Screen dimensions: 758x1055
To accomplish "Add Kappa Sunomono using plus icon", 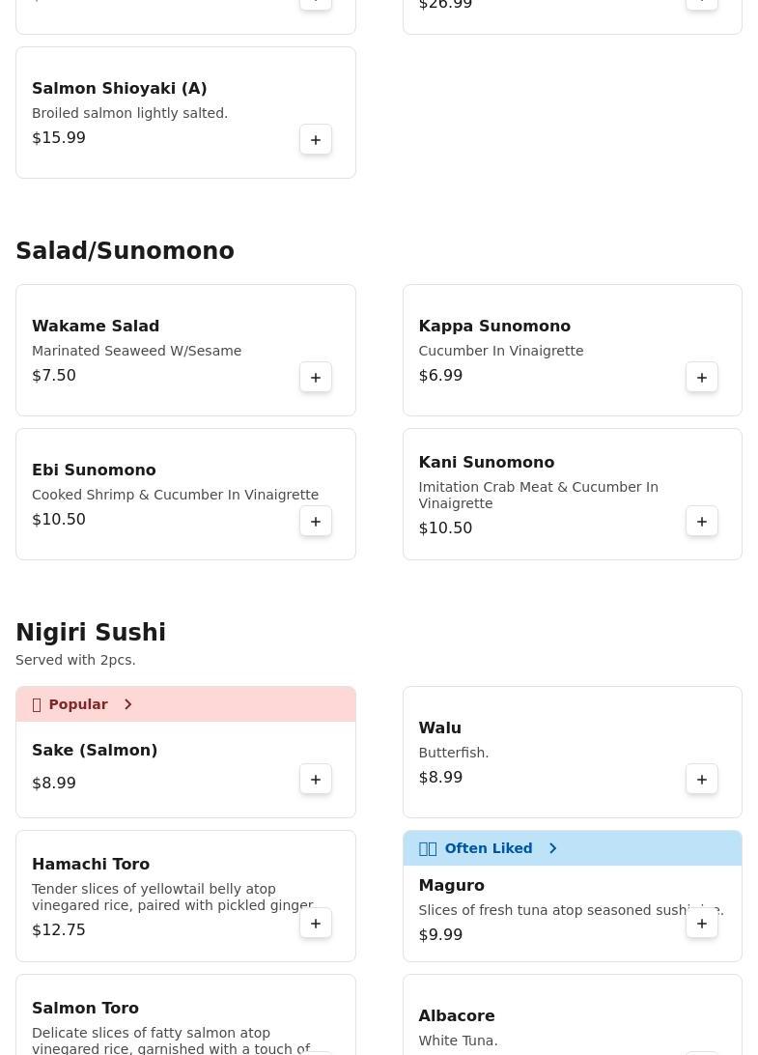I will point(702,378).
